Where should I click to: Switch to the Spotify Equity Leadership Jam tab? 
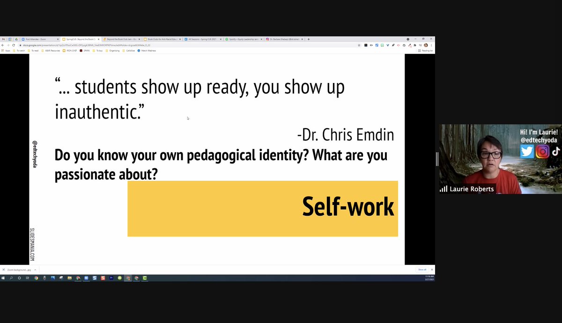[x=244, y=39]
